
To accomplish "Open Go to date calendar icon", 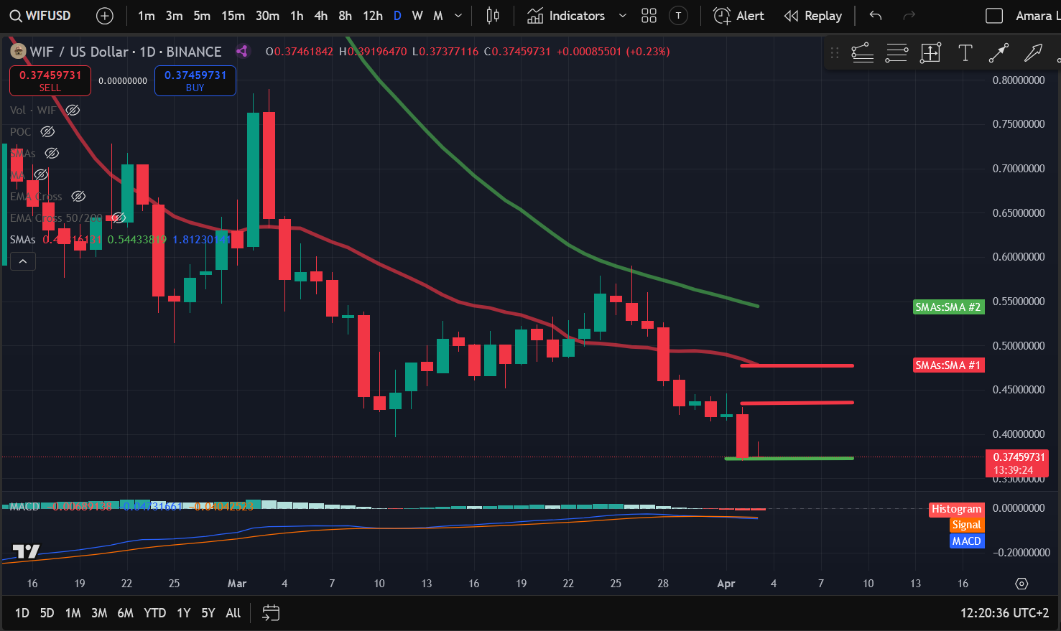I will [270, 612].
